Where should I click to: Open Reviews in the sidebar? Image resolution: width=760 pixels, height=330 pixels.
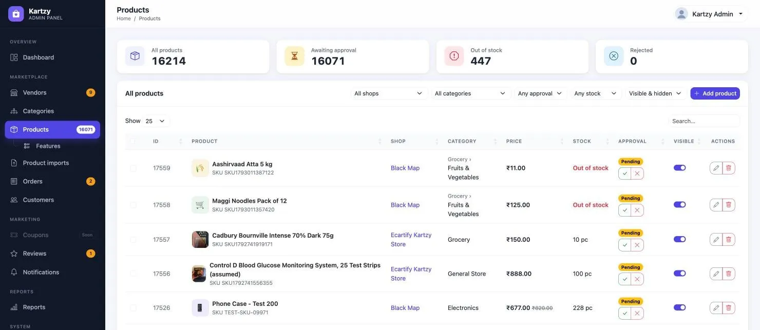(52, 254)
